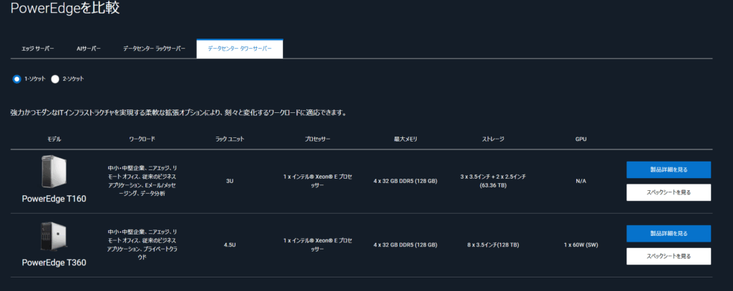Click the PowerEdge T160 server image
Viewport: 733px width, 291px height.
tap(54, 173)
